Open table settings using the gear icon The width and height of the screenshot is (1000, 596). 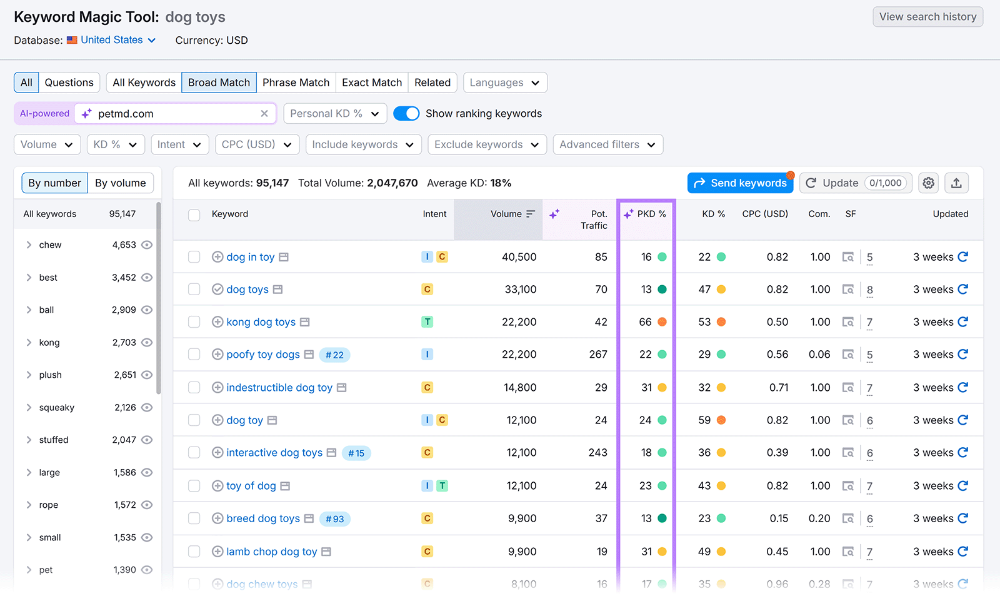coord(928,183)
